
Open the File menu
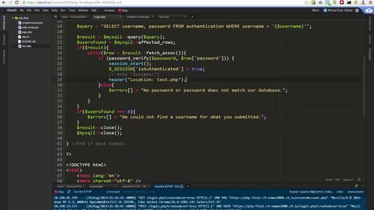coord(22,10)
